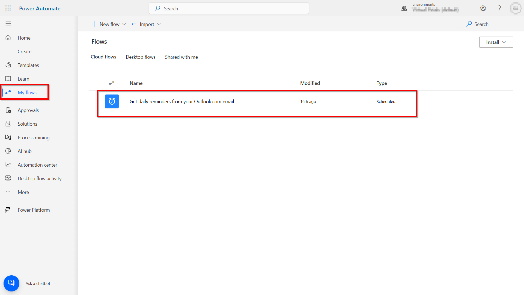Click the More ellipsis icon
Screen dimensions: 524x295
point(8,192)
